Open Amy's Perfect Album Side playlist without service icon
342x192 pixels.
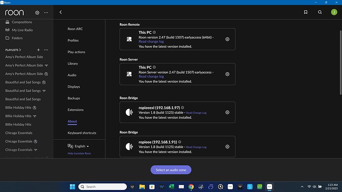click(x=24, y=57)
